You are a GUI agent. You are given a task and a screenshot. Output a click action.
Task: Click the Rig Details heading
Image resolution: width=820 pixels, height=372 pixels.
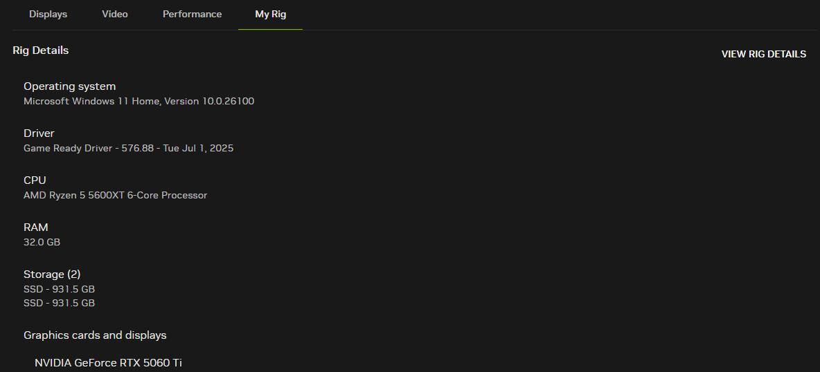click(x=40, y=50)
